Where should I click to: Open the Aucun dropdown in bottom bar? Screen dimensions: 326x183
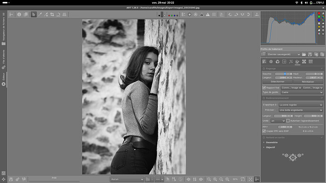(x=127, y=179)
